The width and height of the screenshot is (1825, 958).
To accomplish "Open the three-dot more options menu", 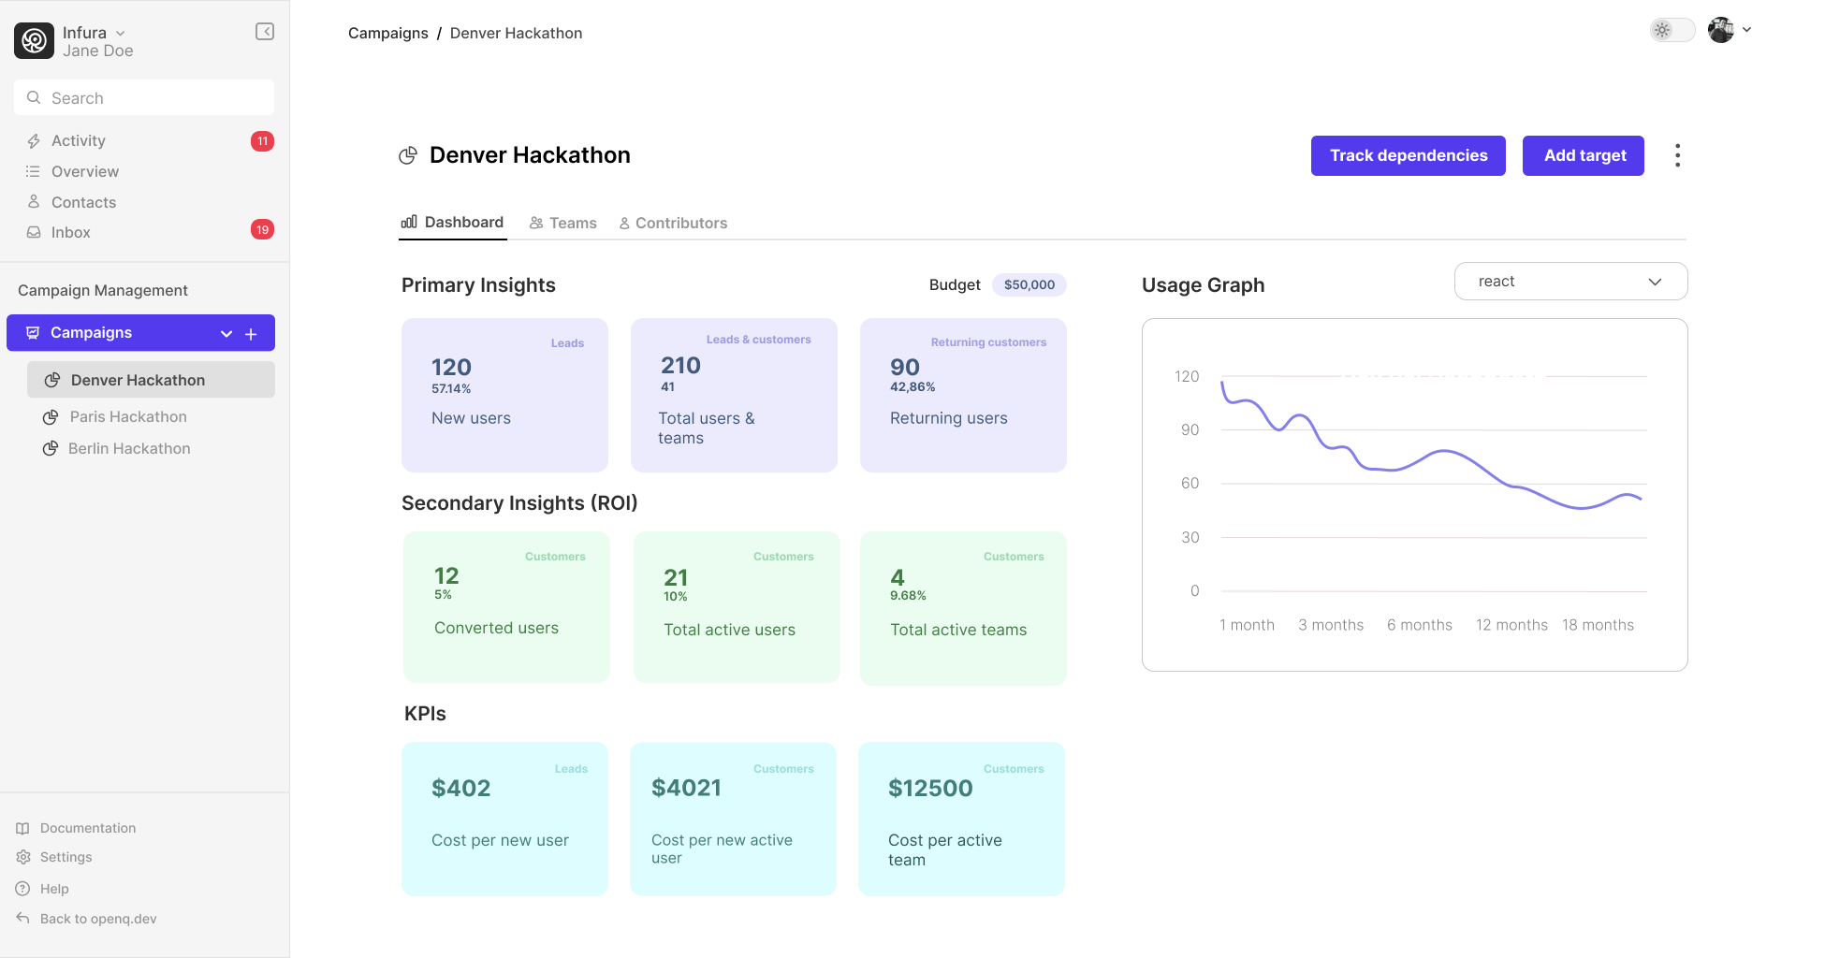I will coord(1677,155).
